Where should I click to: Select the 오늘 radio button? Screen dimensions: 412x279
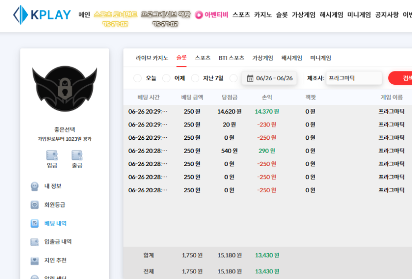click(x=138, y=78)
